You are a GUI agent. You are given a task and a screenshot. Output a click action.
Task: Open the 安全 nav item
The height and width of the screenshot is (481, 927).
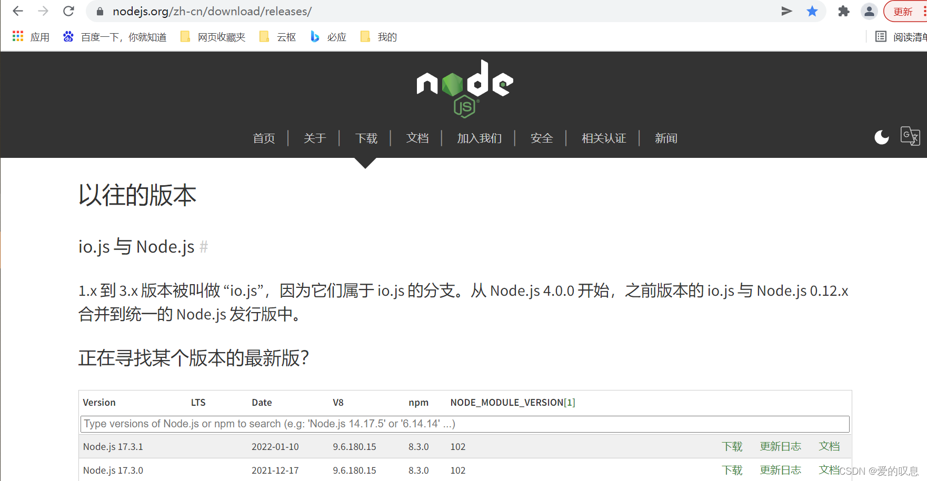pos(542,138)
